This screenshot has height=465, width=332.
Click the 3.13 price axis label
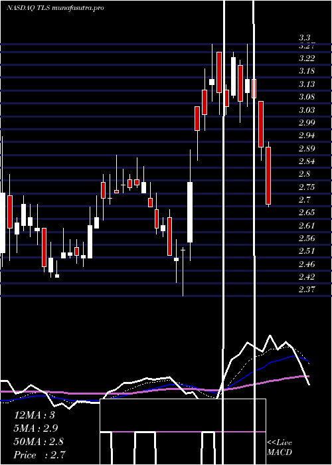(x=306, y=84)
